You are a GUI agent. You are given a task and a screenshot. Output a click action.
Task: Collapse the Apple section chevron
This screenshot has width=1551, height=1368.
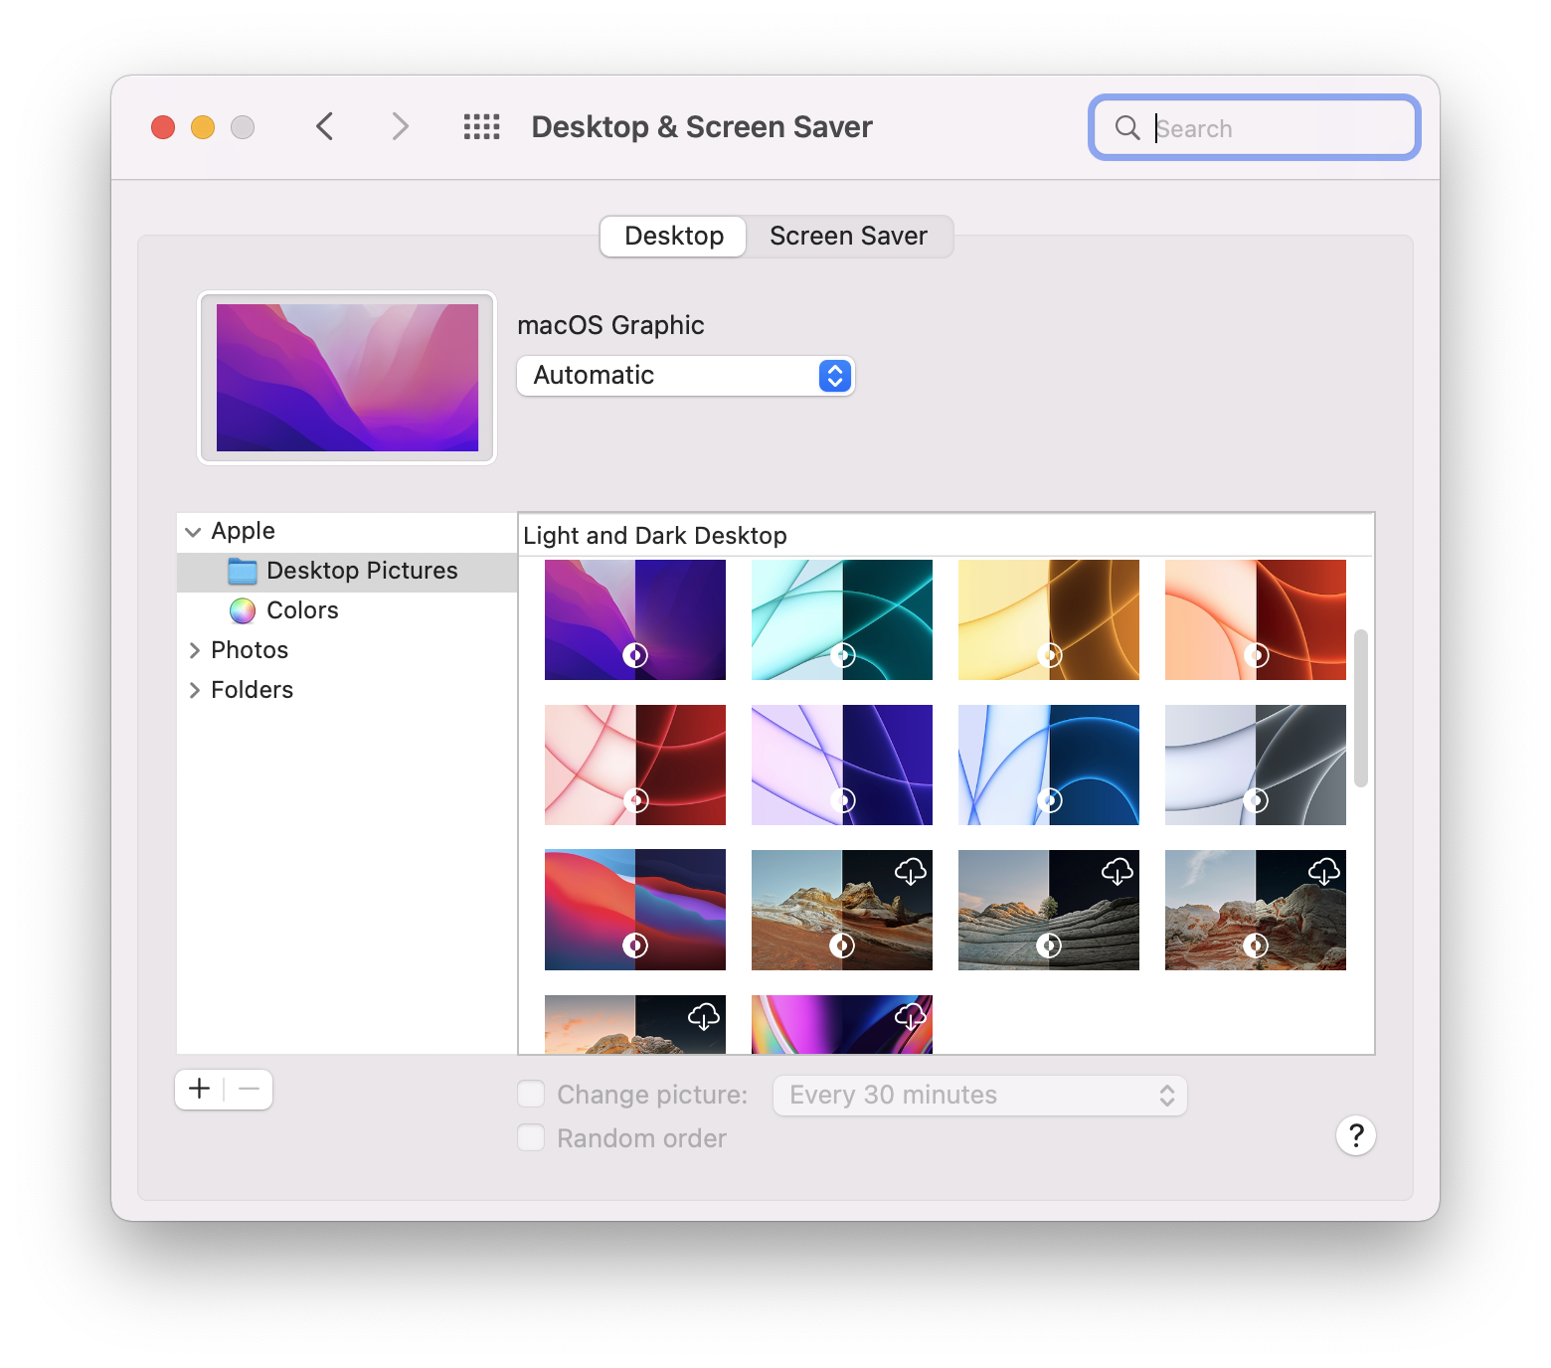pos(193,532)
